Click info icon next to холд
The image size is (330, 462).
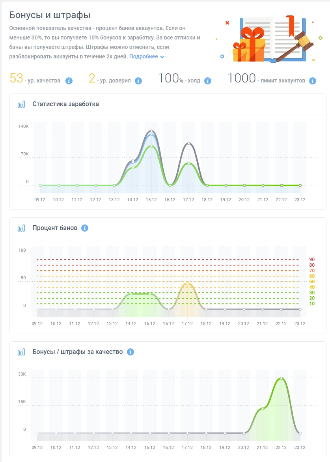(207, 81)
